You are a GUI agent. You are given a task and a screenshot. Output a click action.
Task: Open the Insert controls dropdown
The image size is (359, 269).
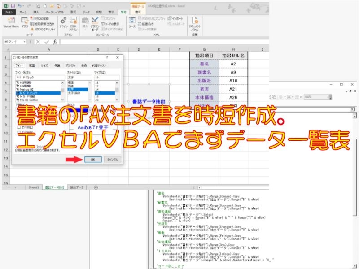coord(85,25)
